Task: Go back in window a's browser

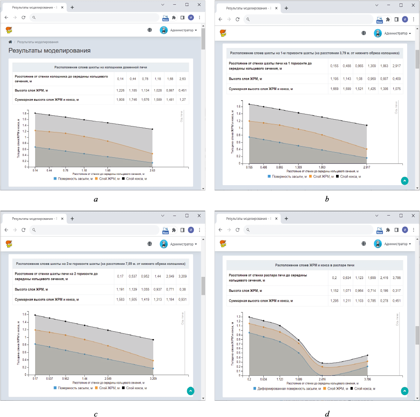Action: coord(6,18)
